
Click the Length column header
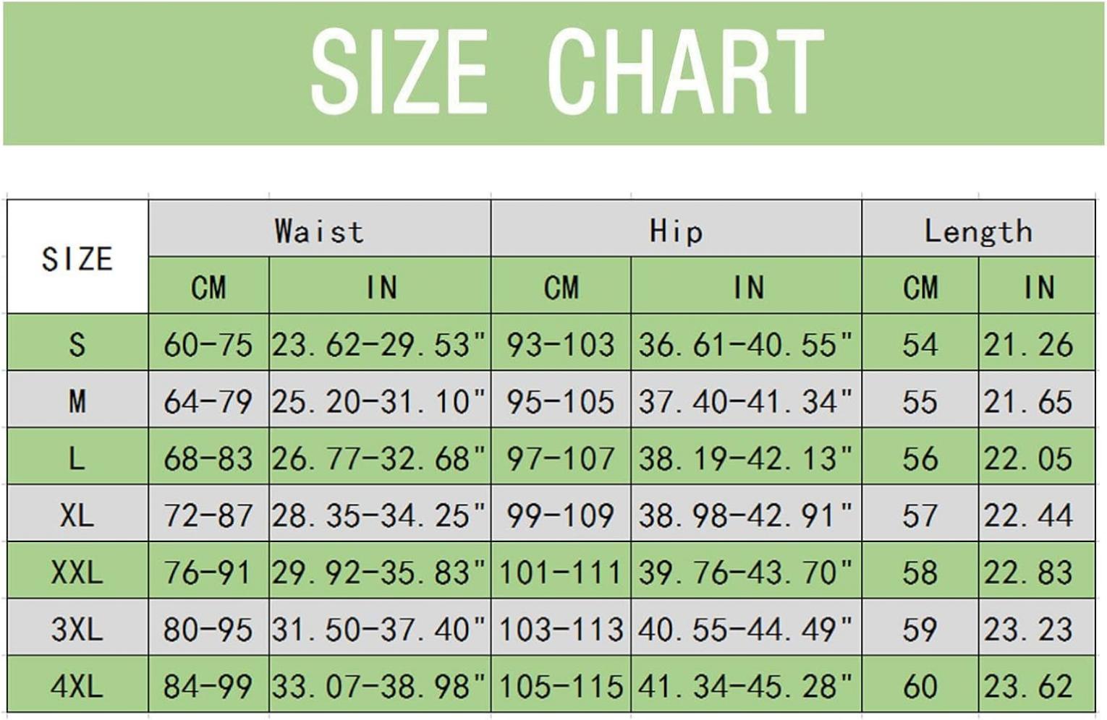pos(978,228)
